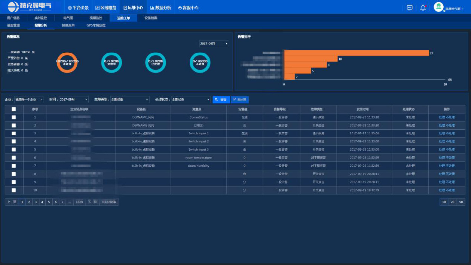
Task: Click the orange 未处理 donut chart
Action: pos(67,62)
